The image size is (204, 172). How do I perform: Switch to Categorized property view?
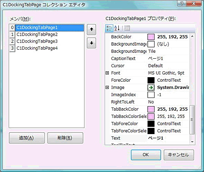coord(109,28)
